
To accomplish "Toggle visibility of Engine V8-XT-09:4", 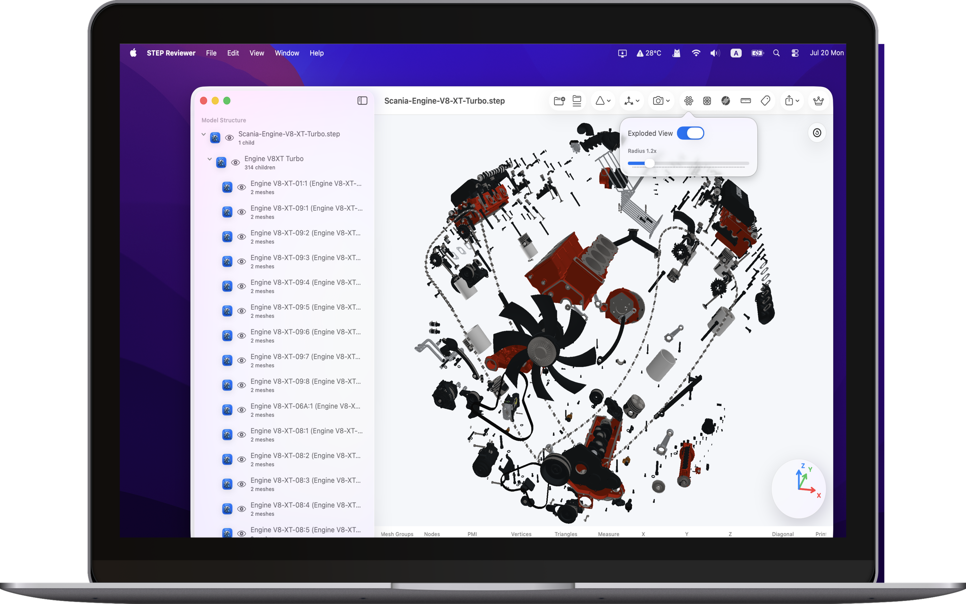I will (241, 287).
